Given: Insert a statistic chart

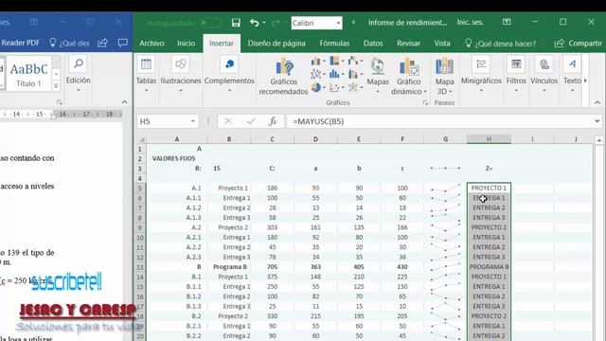Looking at the screenshot, I should pyautogui.click(x=337, y=74).
